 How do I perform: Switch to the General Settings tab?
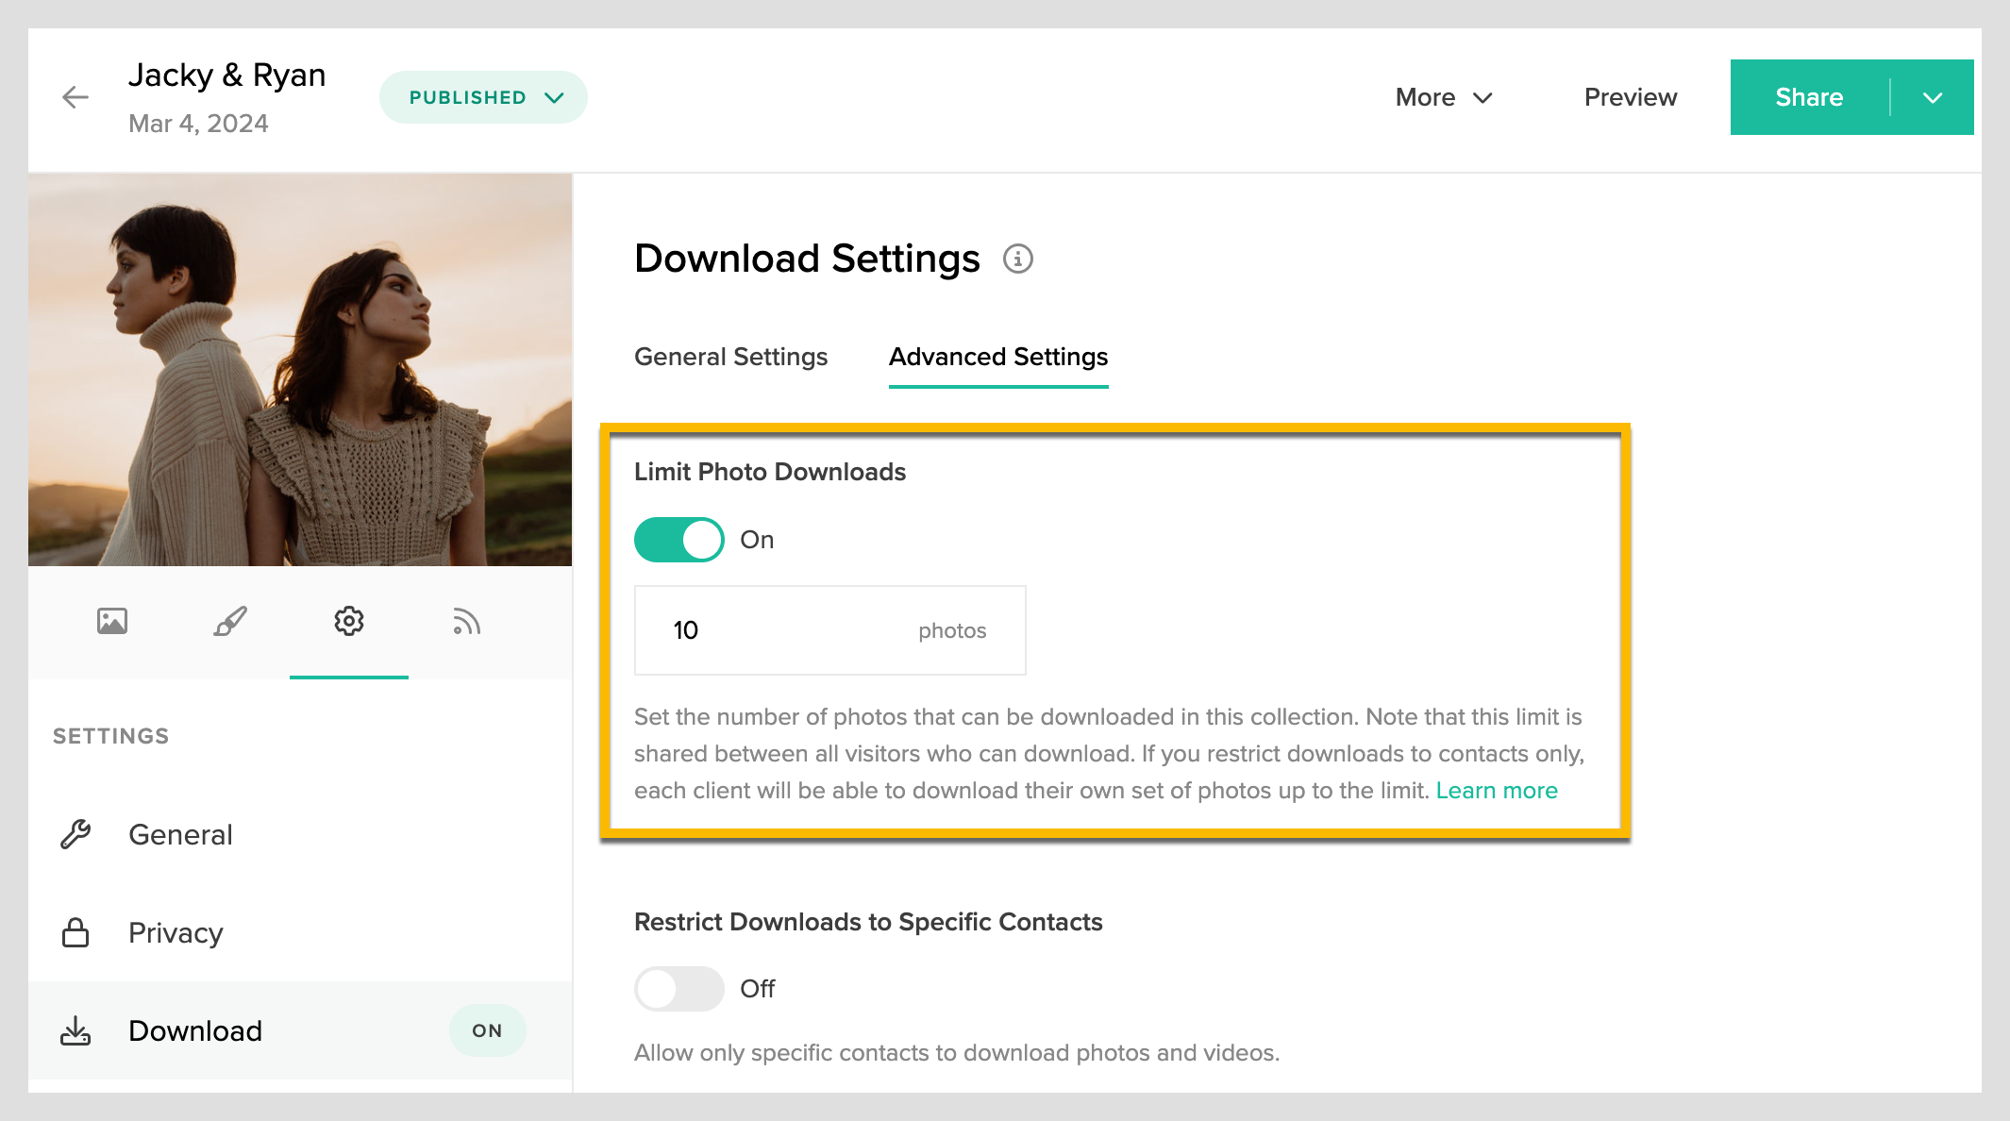click(x=730, y=357)
